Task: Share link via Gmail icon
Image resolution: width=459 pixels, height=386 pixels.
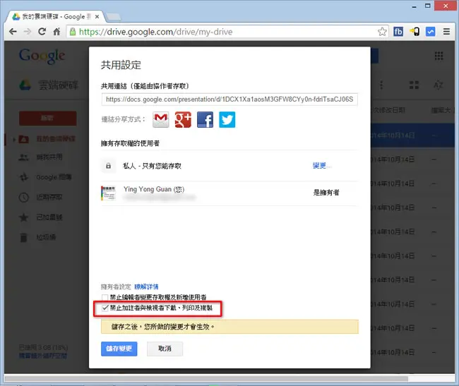Action: pos(161,119)
